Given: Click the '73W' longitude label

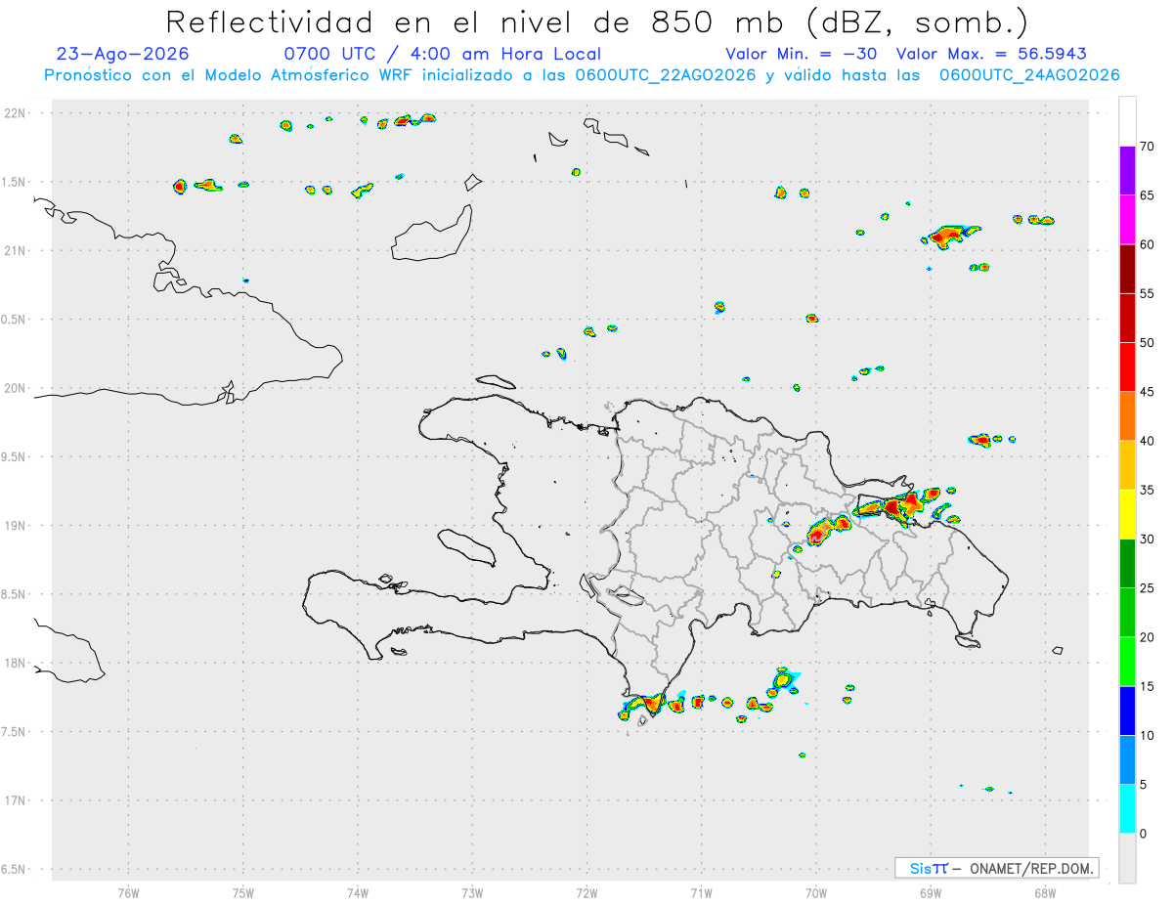Looking at the screenshot, I should point(472,892).
